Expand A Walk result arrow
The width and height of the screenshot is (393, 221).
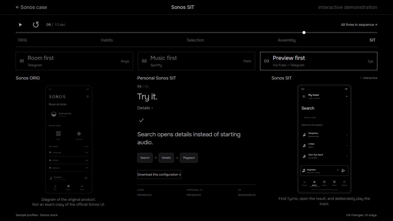pyautogui.click(x=347, y=145)
